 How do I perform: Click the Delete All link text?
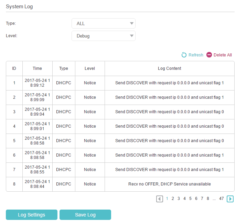pos(223,55)
